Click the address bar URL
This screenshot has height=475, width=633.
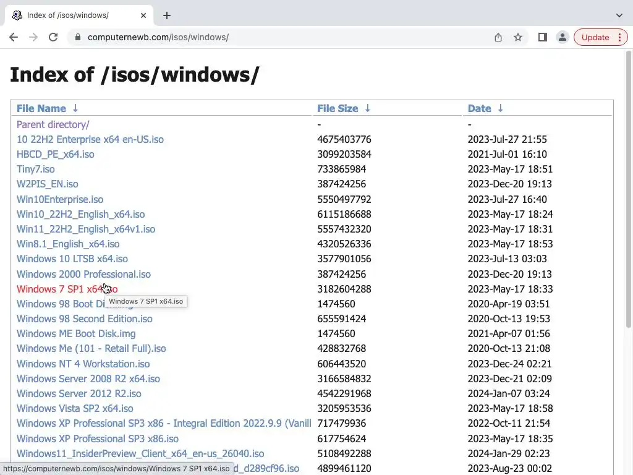point(158,37)
